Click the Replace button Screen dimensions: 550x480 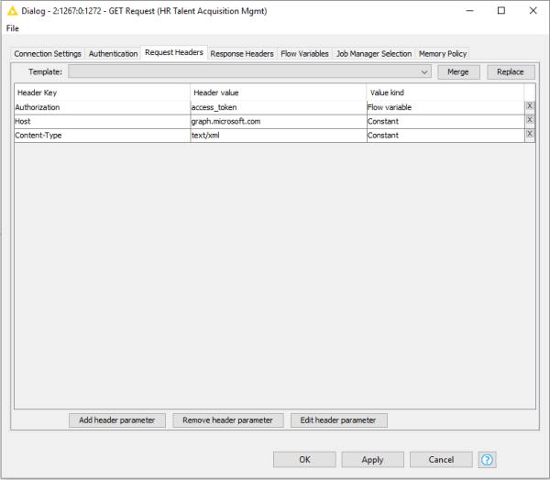(x=511, y=72)
